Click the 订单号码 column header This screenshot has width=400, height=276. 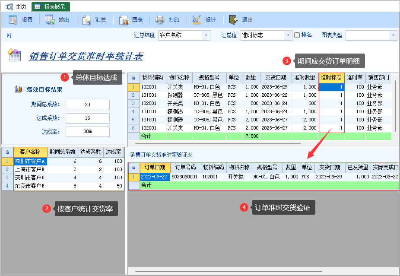point(185,168)
